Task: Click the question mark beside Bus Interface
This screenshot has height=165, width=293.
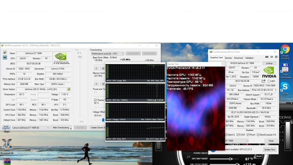Action: 276,90
